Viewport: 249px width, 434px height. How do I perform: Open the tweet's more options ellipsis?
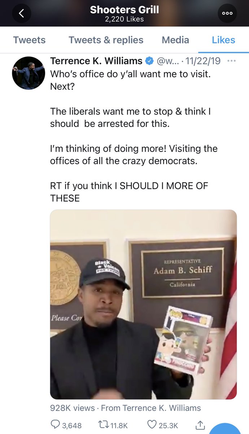point(231,61)
